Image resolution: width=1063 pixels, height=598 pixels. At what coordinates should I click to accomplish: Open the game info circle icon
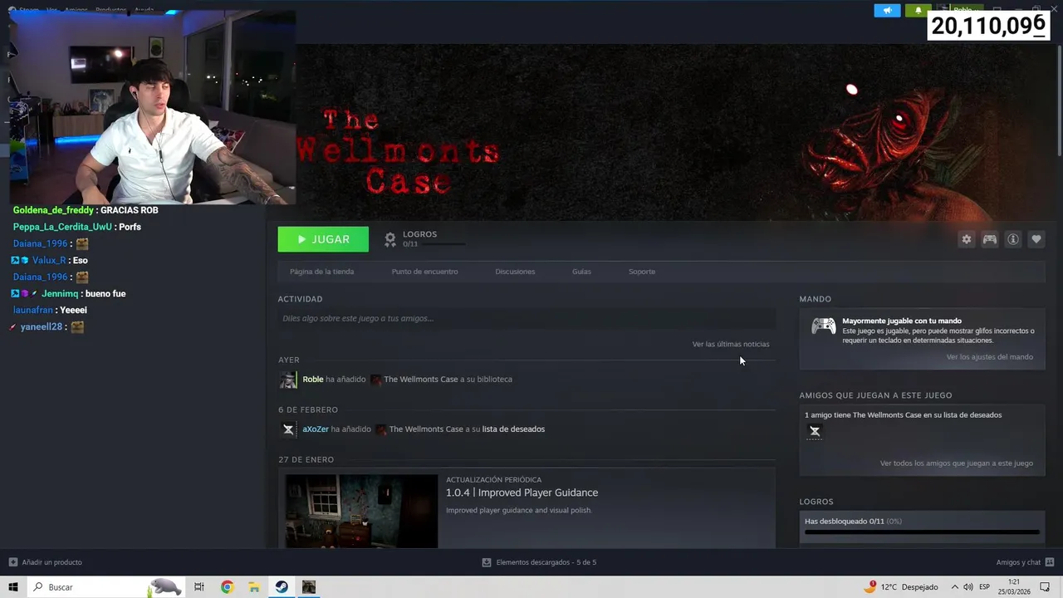pos(1013,239)
